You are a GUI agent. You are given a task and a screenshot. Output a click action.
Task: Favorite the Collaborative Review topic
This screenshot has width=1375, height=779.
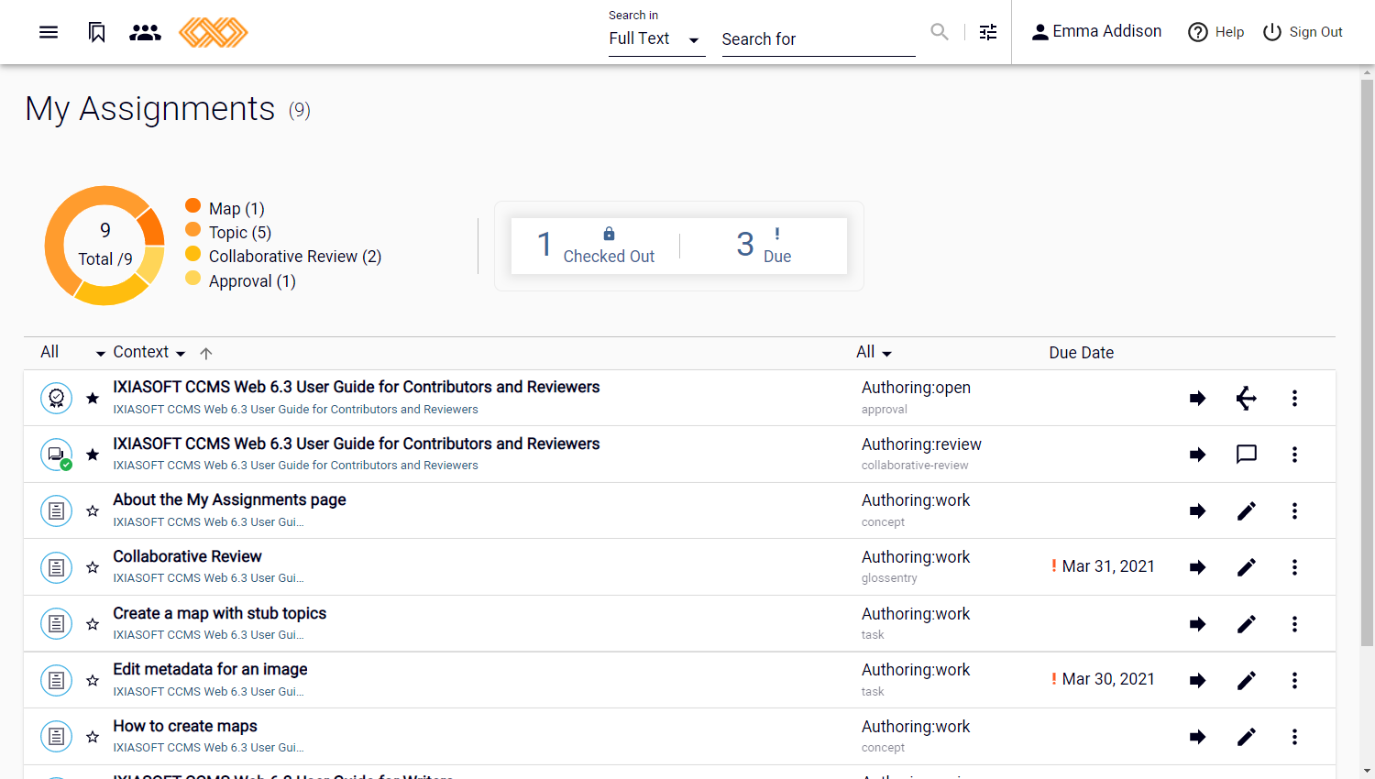[x=93, y=567]
